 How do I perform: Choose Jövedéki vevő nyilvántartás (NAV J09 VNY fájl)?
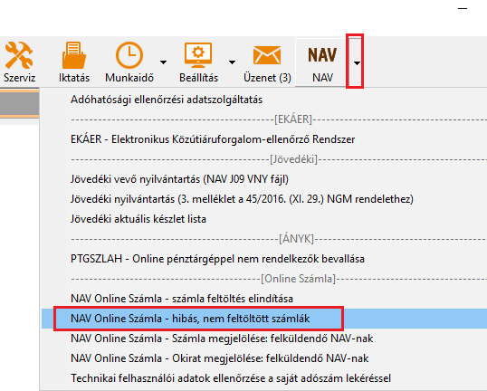tap(179, 179)
